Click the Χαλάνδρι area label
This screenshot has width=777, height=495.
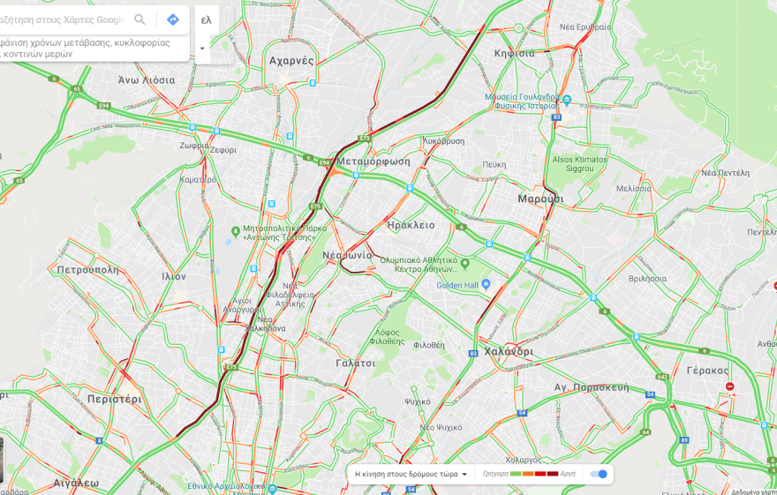[x=509, y=351]
